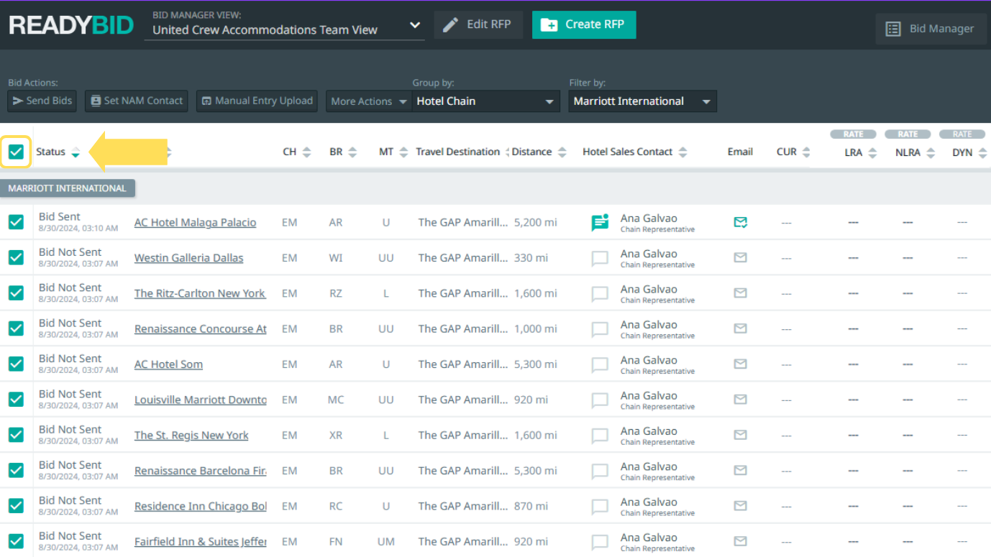991x557 pixels.
Task: Open Filter by Marriott International dropdown
Action: 643,101
